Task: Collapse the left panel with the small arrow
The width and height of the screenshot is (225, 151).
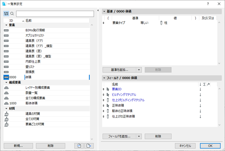Action: pos(98,10)
